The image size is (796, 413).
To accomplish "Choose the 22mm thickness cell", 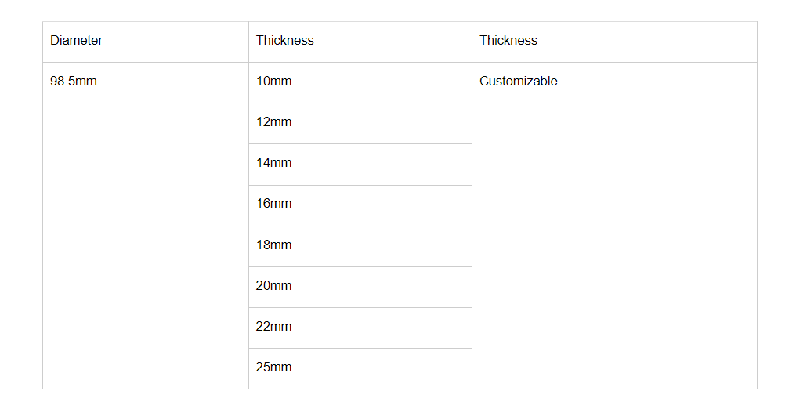I will point(273,327).
